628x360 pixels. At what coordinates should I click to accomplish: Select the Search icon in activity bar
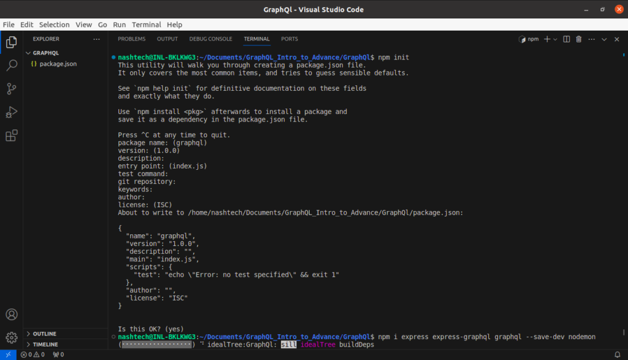coord(11,65)
